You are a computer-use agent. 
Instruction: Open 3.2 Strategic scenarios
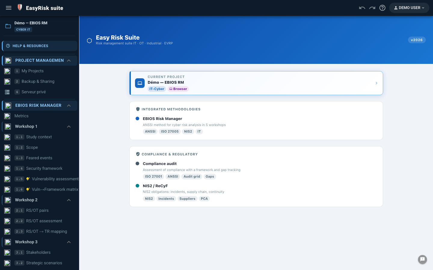coord(39,263)
